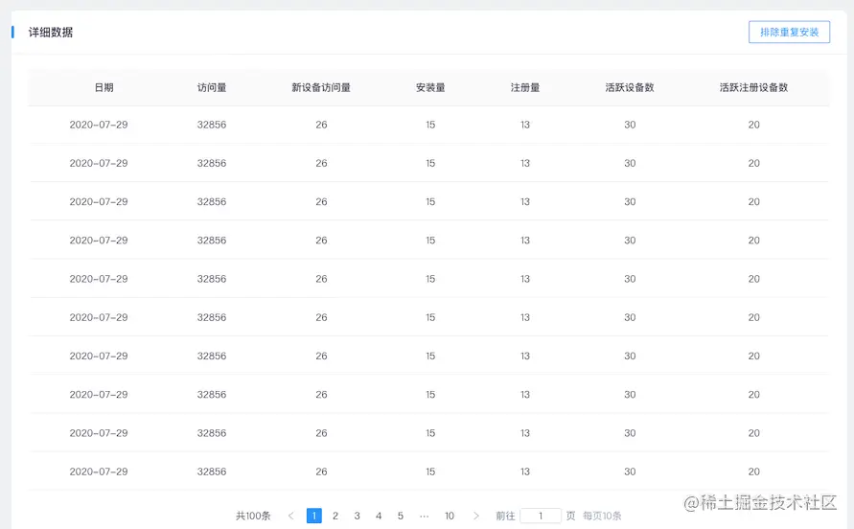
Task: Click the 排除重复安装 button
Action: pos(789,33)
